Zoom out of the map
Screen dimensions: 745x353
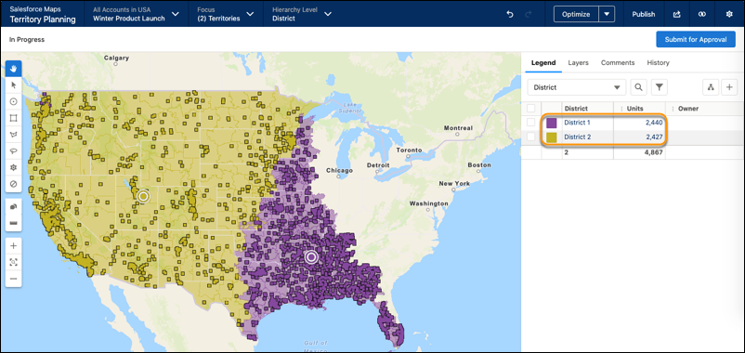point(13,279)
